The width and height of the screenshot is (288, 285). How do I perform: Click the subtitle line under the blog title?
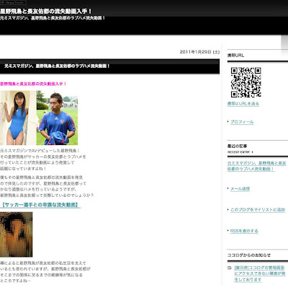pos(53,18)
